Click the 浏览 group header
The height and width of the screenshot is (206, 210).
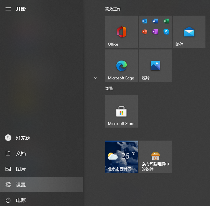click(x=109, y=89)
